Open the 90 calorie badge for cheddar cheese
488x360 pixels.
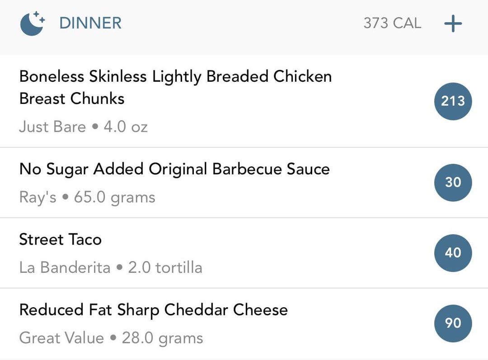(453, 323)
